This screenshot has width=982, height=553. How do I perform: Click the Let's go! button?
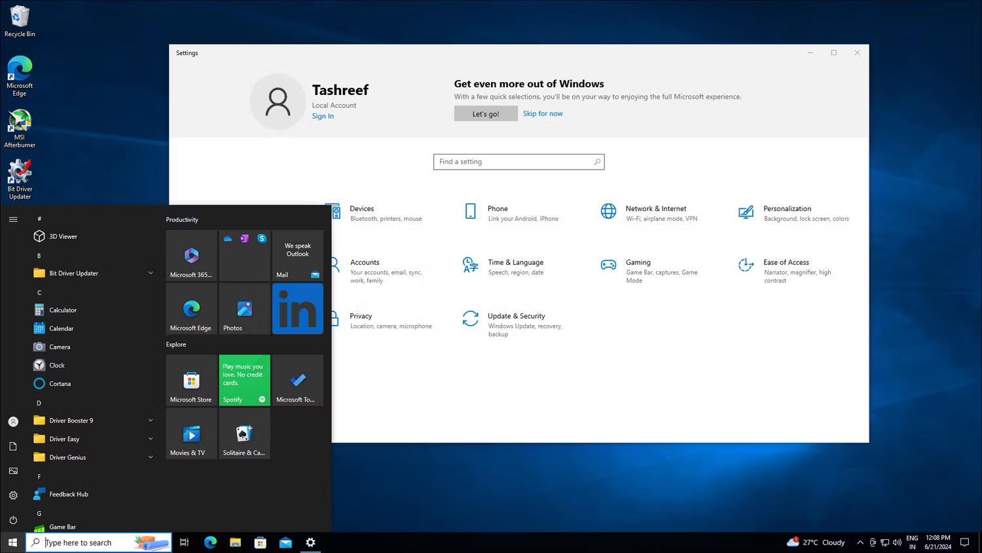[485, 113]
